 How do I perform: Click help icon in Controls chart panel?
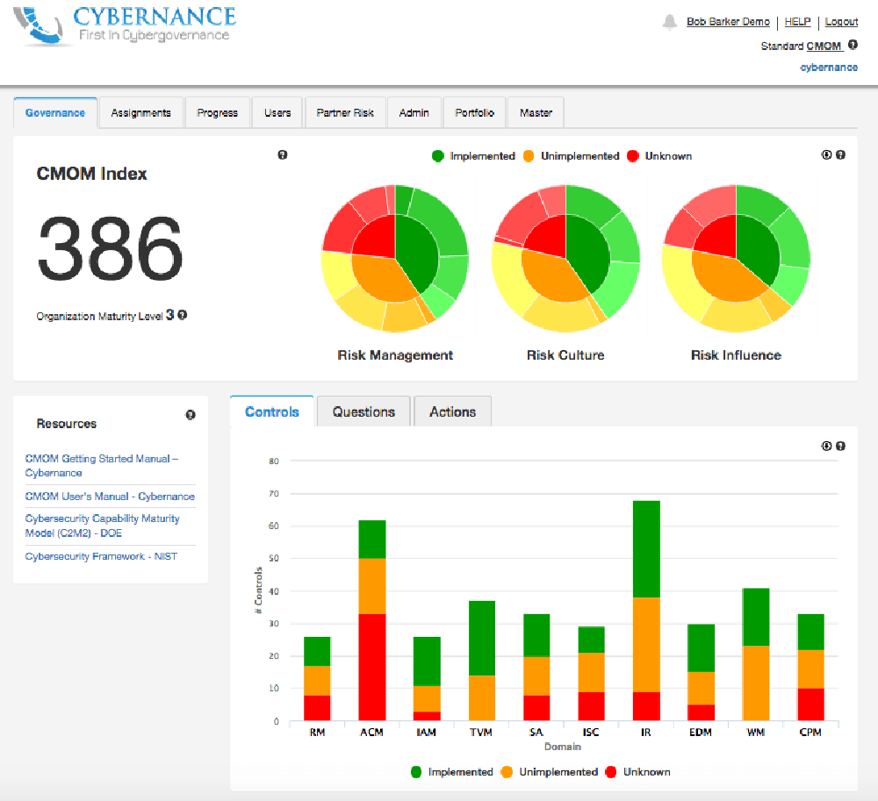[840, 446]
